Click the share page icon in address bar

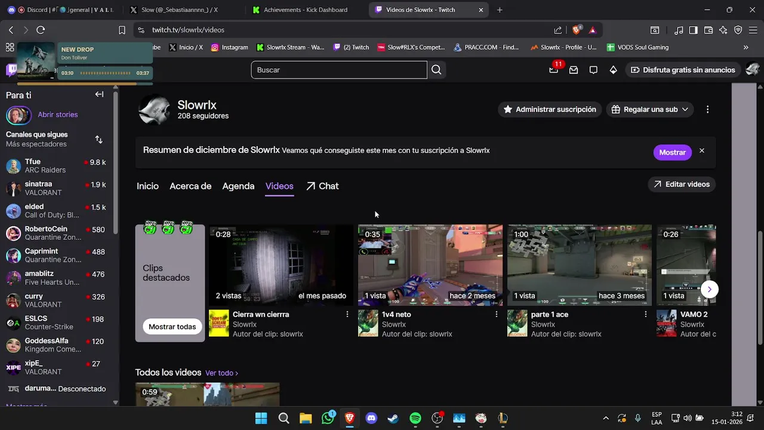point(557,30)
